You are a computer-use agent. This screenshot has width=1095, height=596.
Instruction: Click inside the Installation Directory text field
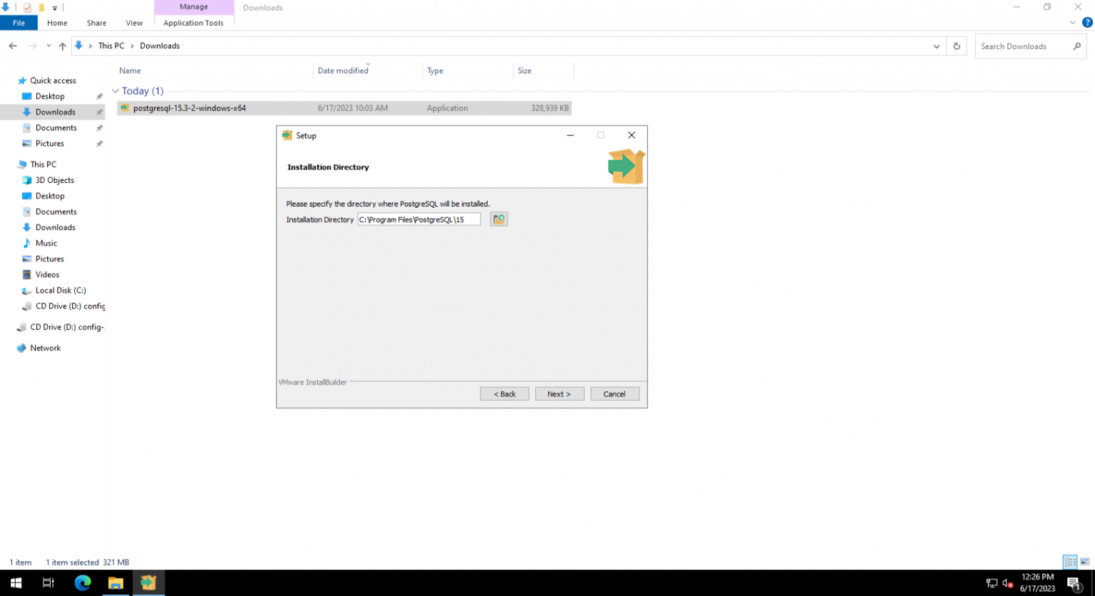(x=419, y=219)
